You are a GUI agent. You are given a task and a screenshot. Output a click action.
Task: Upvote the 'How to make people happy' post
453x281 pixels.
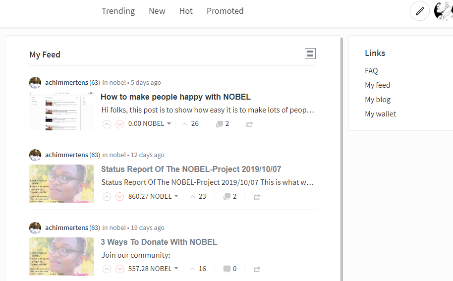[x=107, y=124]
